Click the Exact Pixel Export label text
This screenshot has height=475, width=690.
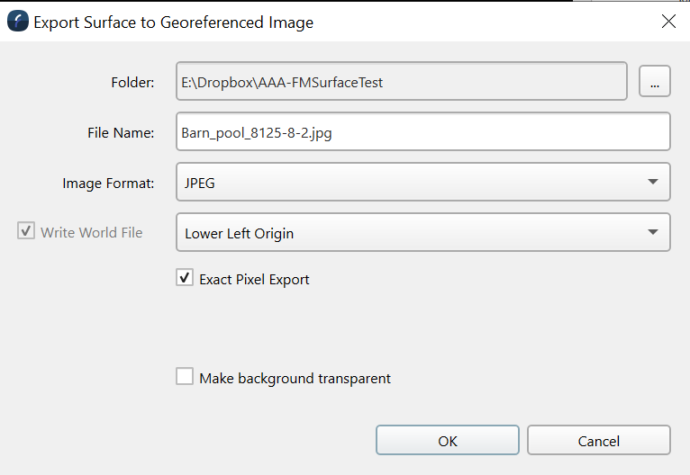(254, 279)
